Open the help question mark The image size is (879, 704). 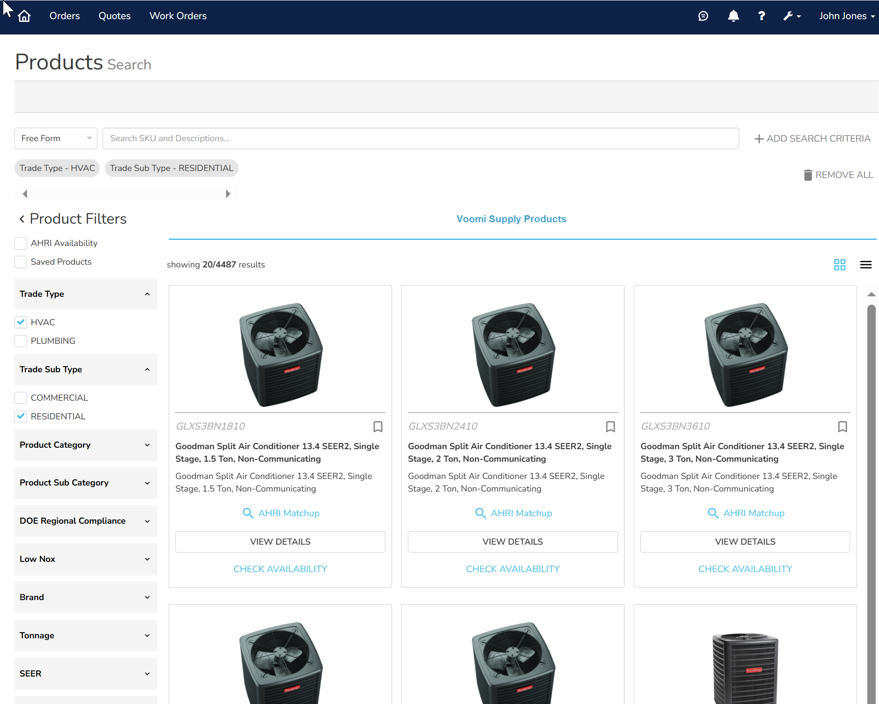tap(762, 16)
